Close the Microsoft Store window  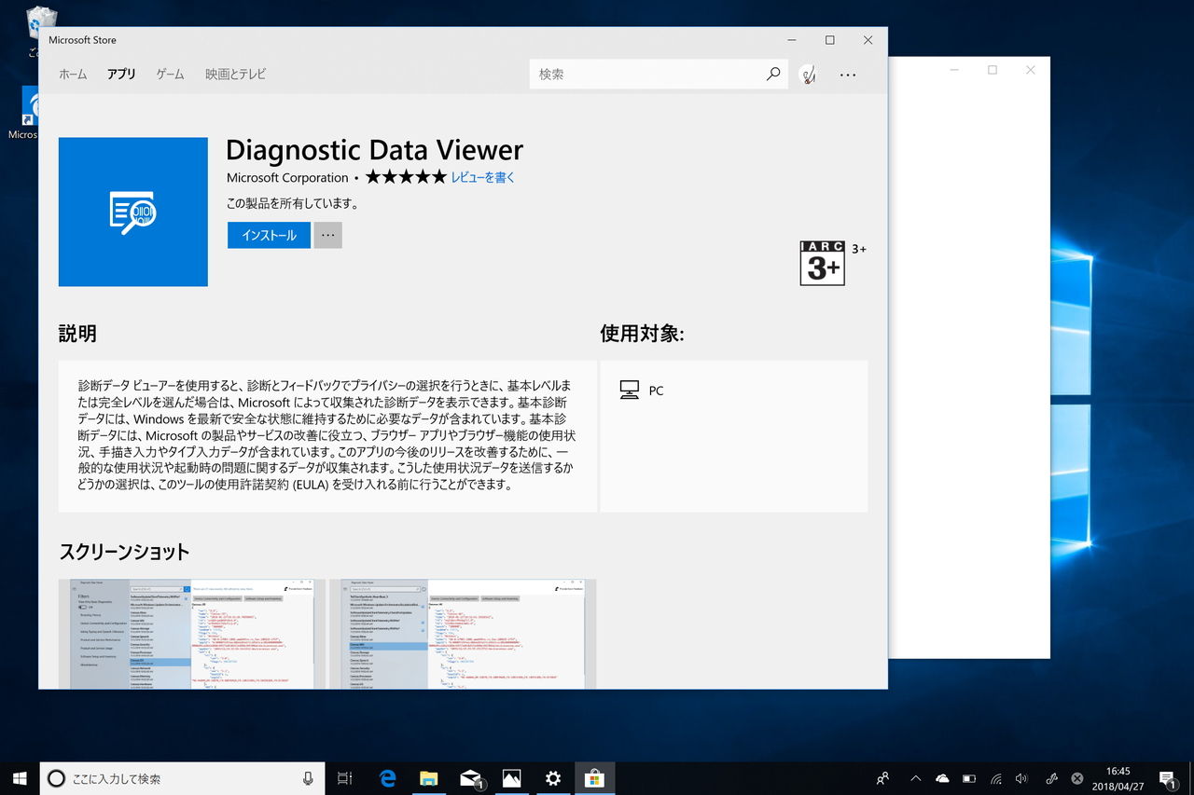tap(868, 40)
